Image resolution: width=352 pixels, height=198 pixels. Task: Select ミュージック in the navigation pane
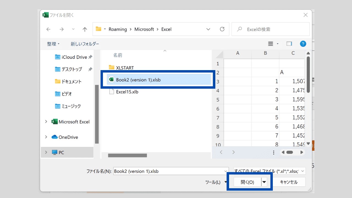(68, 106)
